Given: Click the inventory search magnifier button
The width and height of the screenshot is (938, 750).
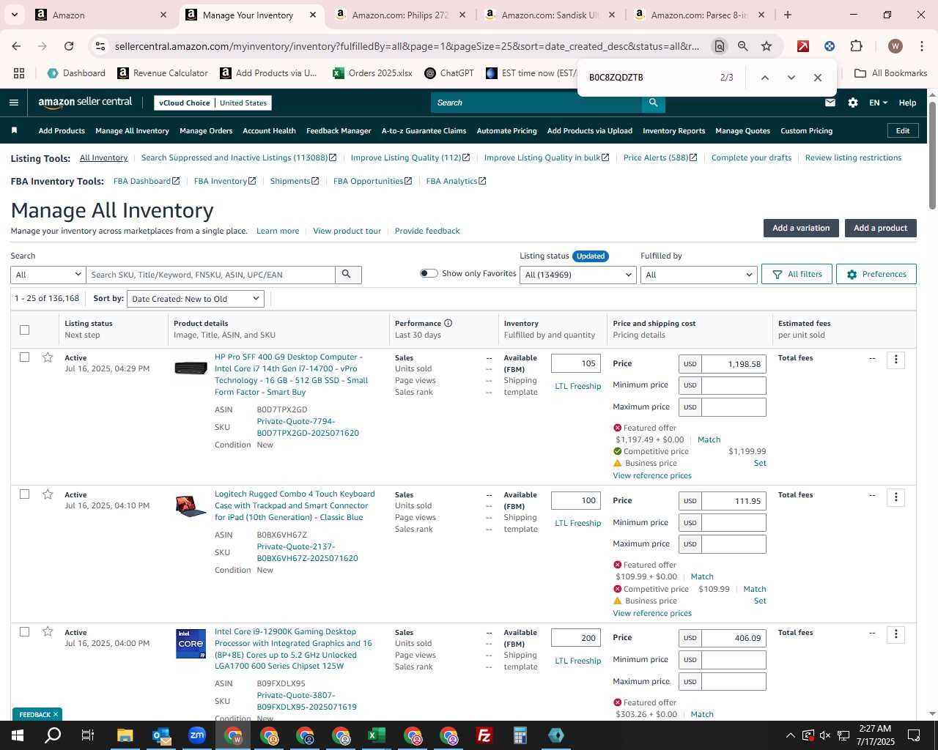Looking at the screenshot, I should coord(347,275).
